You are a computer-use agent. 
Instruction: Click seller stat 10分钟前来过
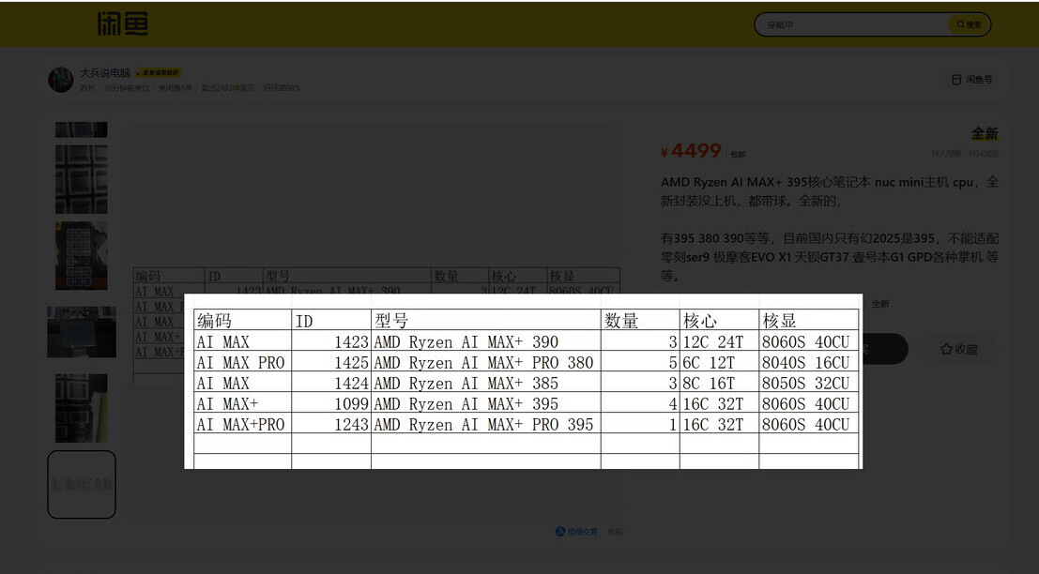click(x=127, y=87)
